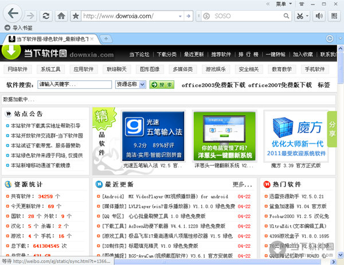
Task: Open the history clock icon on the tab bar
Action: [x=330, y=39]
